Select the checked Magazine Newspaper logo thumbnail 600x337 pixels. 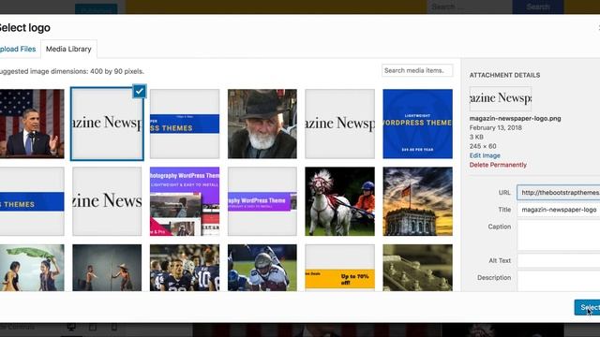[107, 124]
